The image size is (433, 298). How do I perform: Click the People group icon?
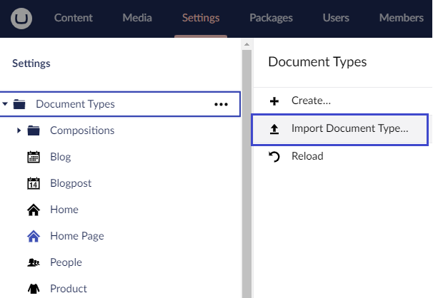34,262
